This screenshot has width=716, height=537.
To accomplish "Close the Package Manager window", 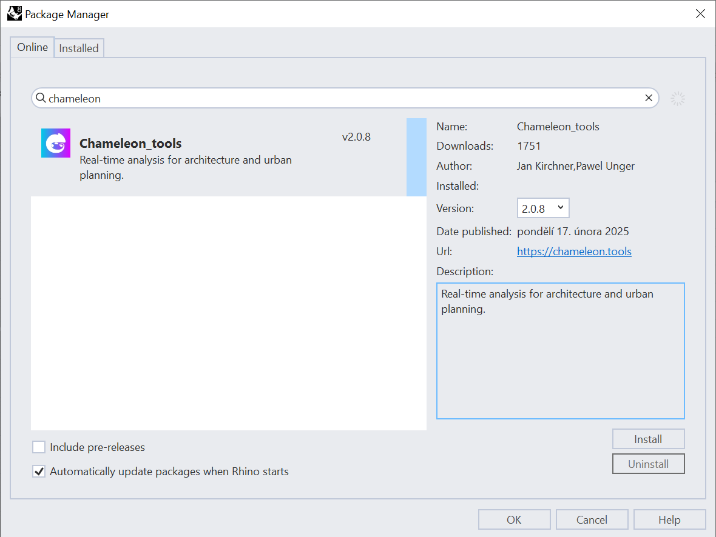I will pyautogui.click(x=700, y=14).
